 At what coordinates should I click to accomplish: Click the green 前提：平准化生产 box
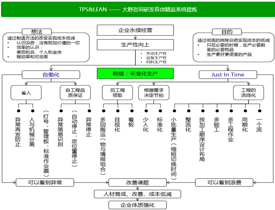135,73
